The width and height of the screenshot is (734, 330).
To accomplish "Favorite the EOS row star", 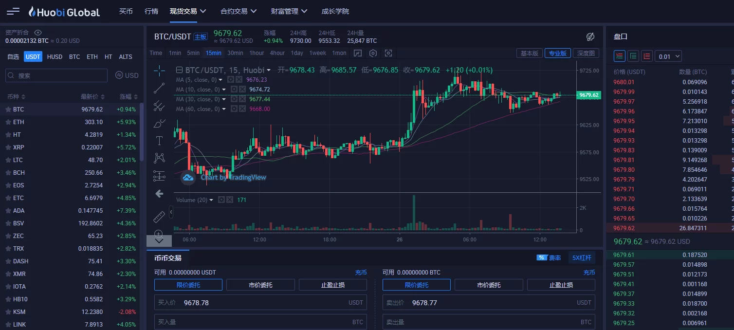I will pos(8,185).
